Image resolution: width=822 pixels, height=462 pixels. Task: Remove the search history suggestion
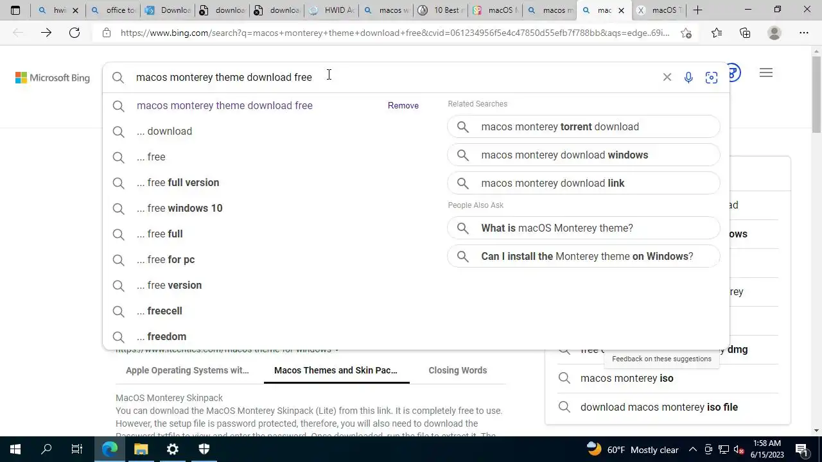click(x=403, y=106)
